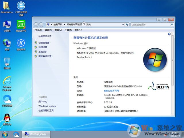Go to 控制面板主页
Viewport: 184px width, 138px height.
(x=45, y=36)
